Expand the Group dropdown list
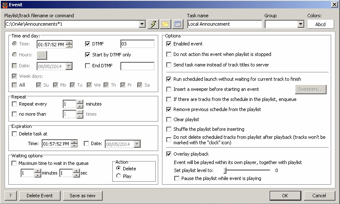Image resolution: width=340 pixels, height=204 pixels. 300,24
